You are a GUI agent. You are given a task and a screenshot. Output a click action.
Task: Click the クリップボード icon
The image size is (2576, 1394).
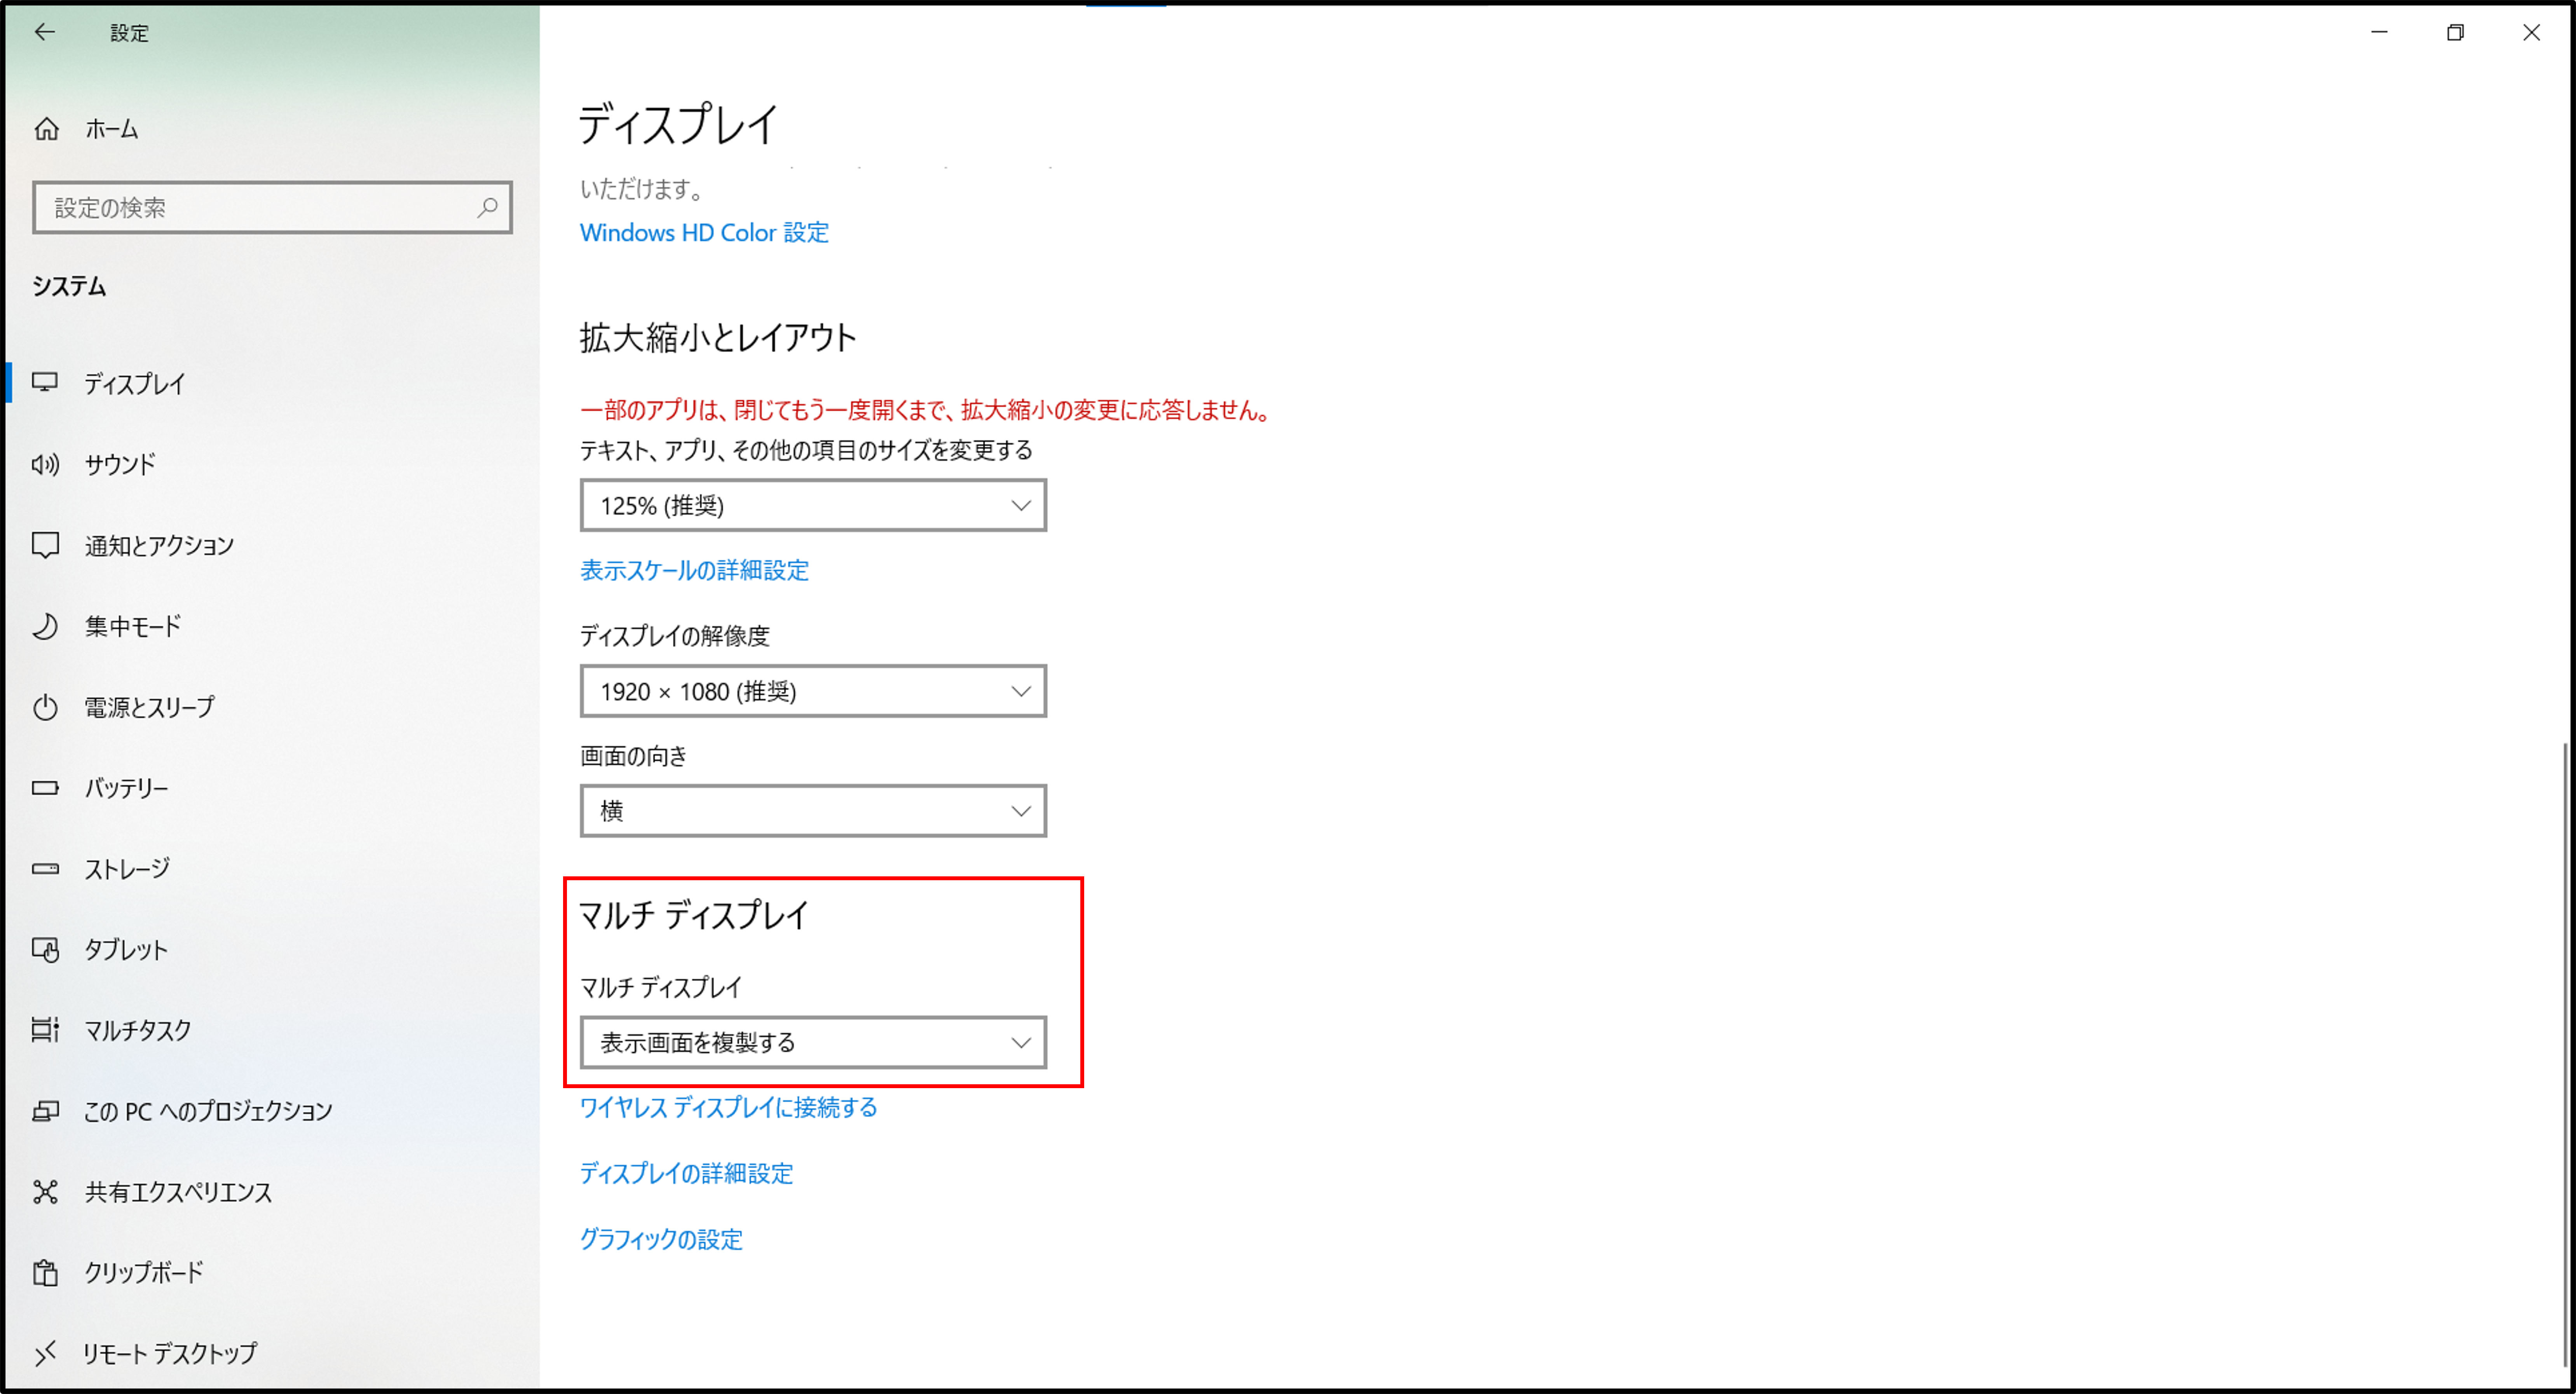[x=45, y=1273]
